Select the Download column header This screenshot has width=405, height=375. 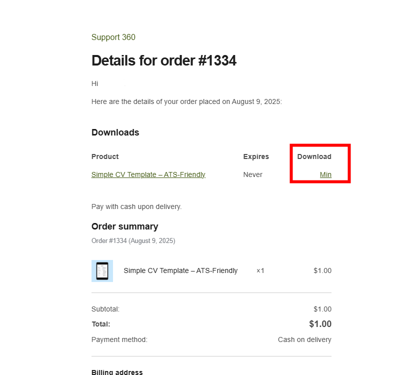click(314, 156)
